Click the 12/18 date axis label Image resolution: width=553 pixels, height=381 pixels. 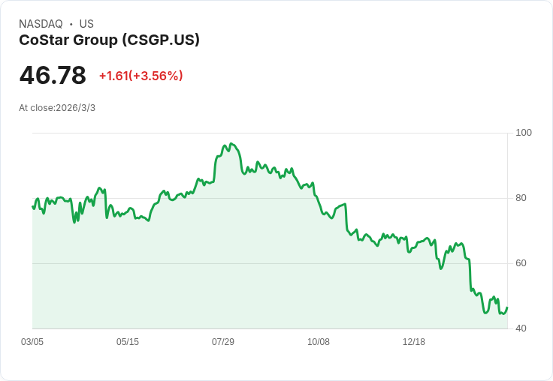click(x=414, y=342)
